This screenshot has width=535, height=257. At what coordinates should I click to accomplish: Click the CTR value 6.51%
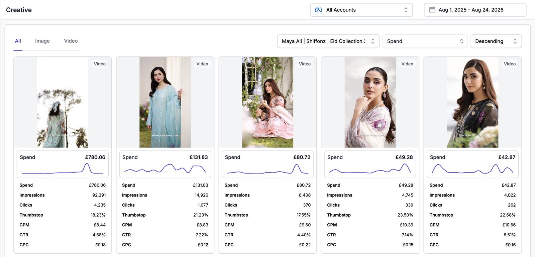pos(510,235)
